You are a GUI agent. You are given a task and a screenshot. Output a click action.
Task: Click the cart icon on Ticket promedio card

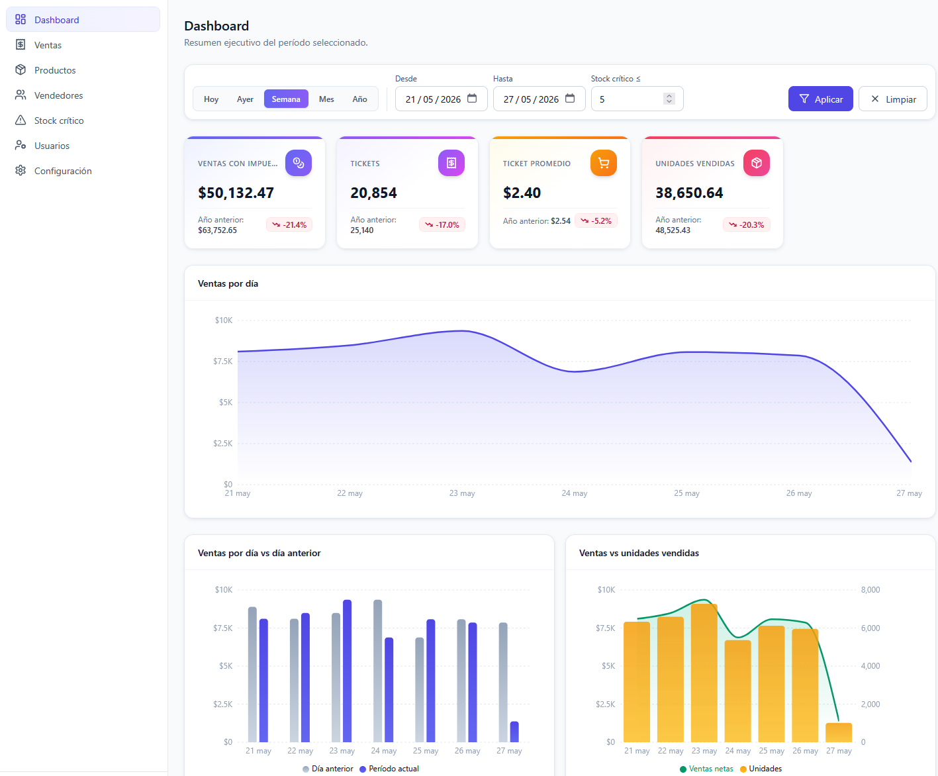point(604,163)
